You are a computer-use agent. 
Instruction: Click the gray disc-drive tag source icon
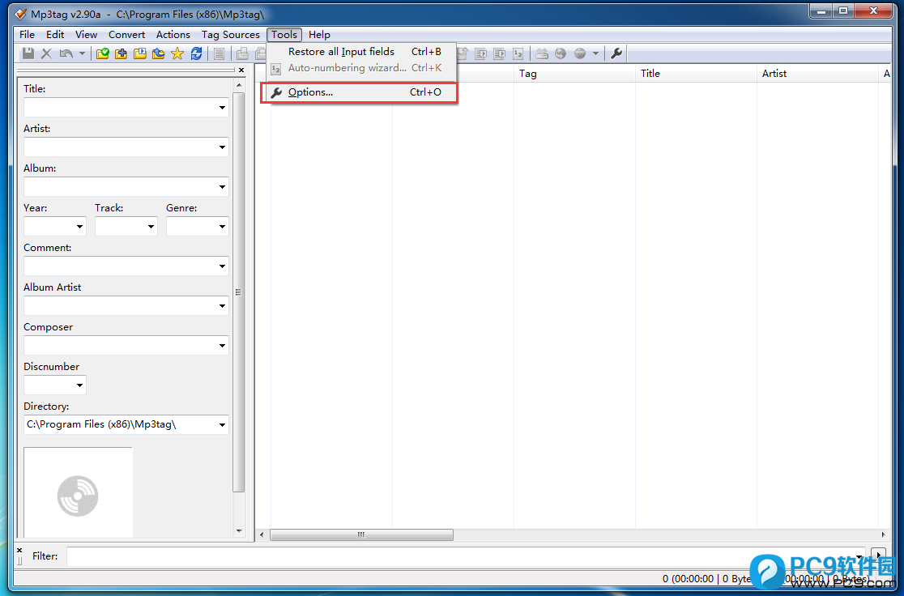click(542, 53)
